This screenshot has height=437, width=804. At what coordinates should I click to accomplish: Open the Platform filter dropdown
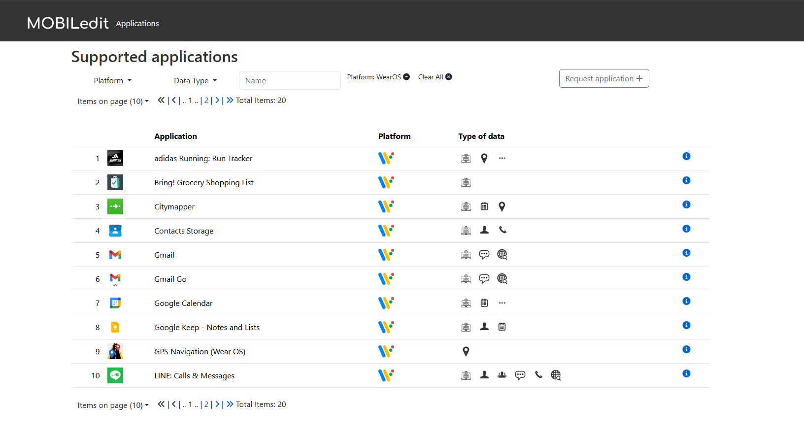click(x=112, y=81)
